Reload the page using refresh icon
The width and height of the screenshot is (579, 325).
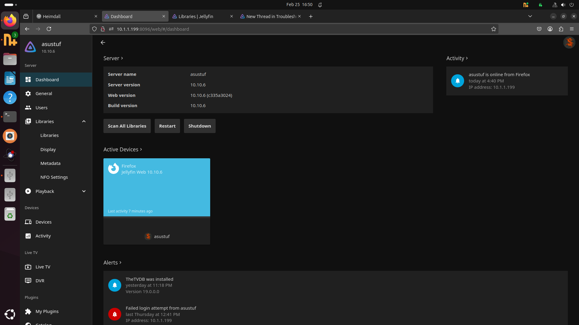point(49,29)
